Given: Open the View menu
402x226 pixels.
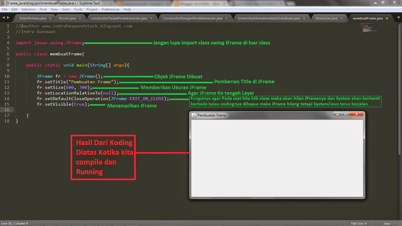Looking at the screenshot, I should (x=54, y=9).
